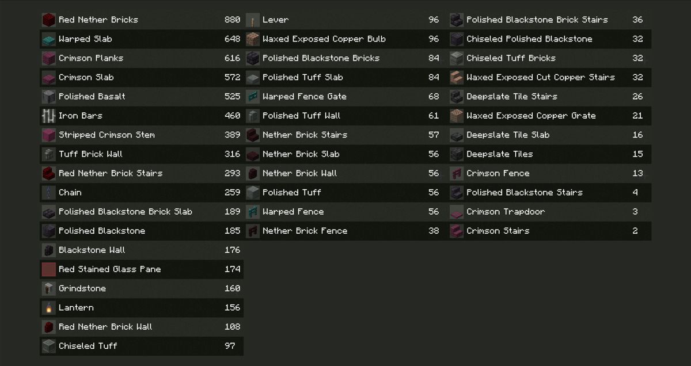Select the Warped Slab row label
Viewport: 691px width, 366px height.
85,39
